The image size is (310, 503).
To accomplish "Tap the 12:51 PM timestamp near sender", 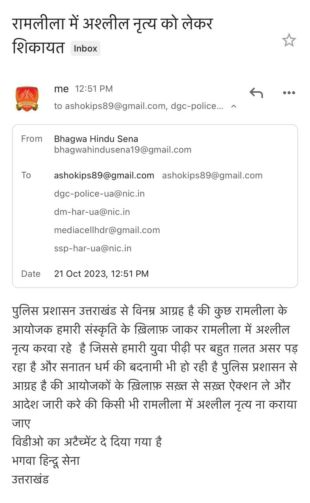I will (94, 89).
